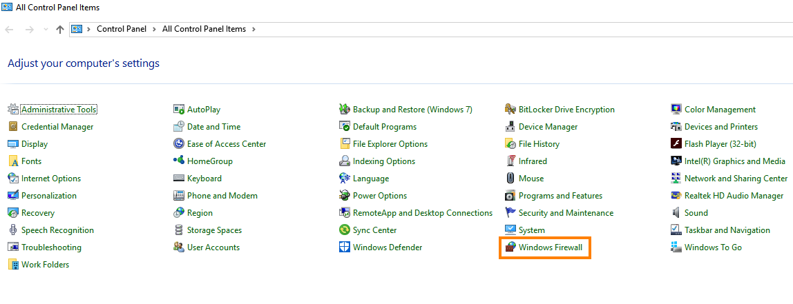Open the Ease of Access Center icon
Screen dimensions: 793x304
(x=178, y=144)
